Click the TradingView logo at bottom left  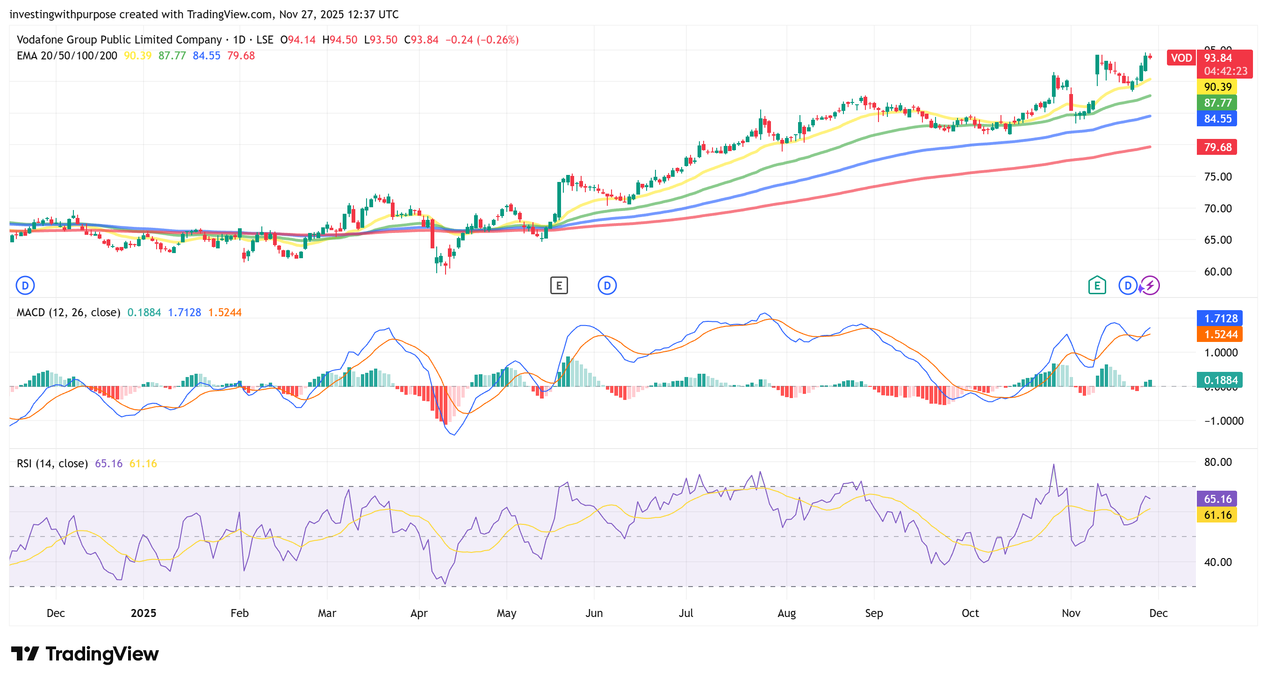coord(85,654)
